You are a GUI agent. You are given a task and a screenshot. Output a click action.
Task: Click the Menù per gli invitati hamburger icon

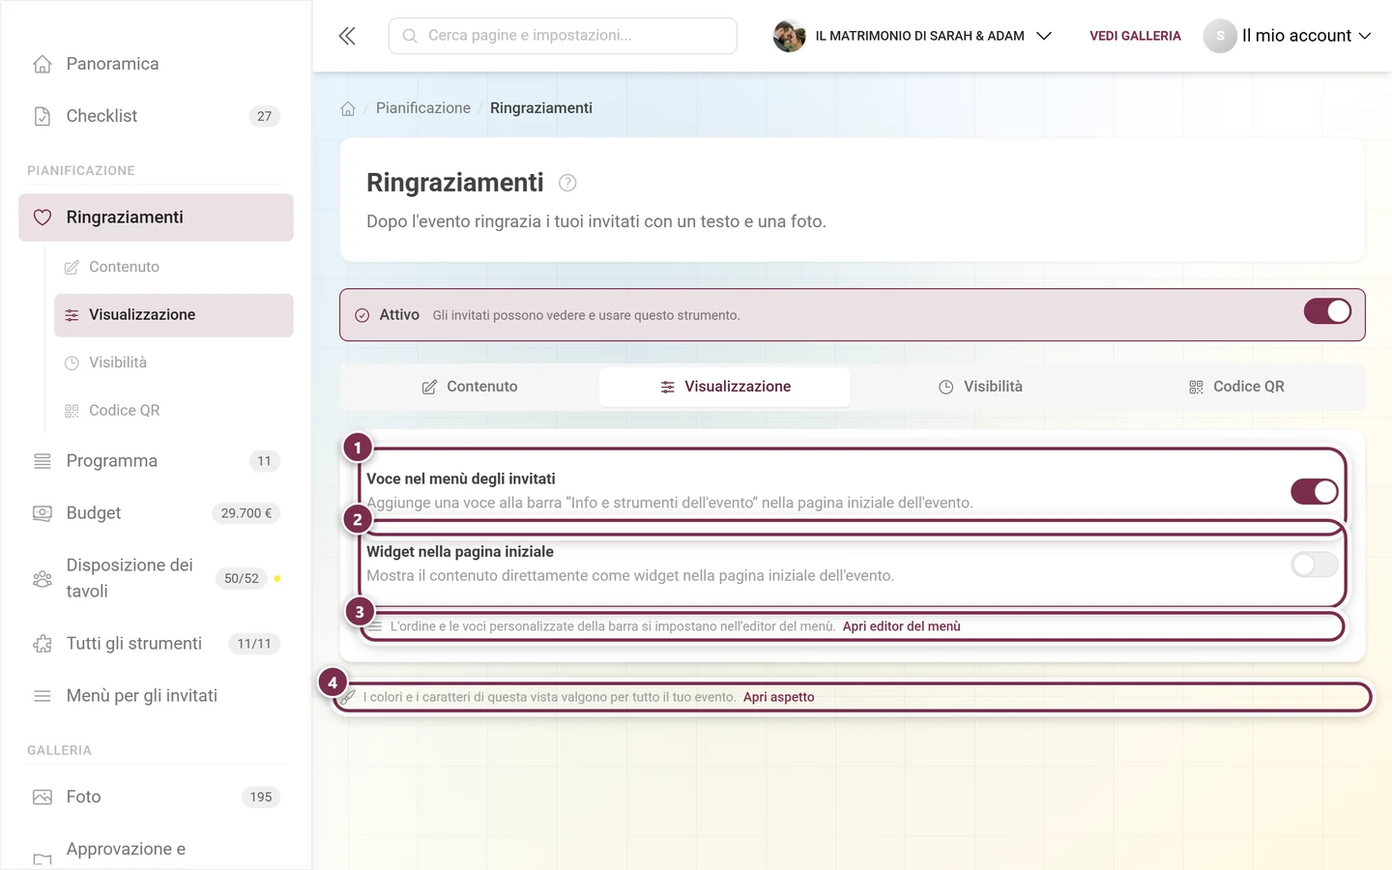[43, 696]
